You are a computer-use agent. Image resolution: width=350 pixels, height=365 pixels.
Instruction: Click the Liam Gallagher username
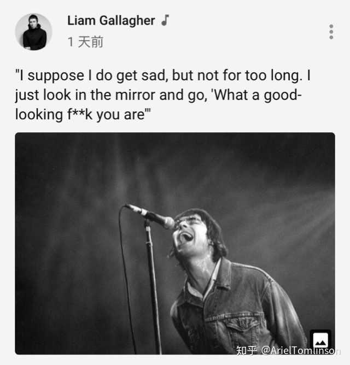click(111, 20)
